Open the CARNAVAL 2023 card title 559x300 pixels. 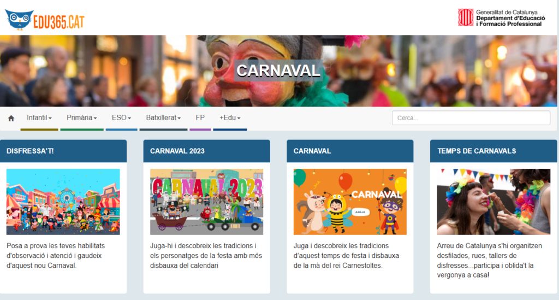[x=177, y=151]
